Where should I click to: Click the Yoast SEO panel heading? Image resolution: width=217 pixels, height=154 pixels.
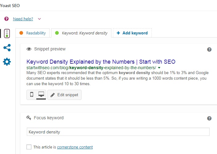click(10, 6)
